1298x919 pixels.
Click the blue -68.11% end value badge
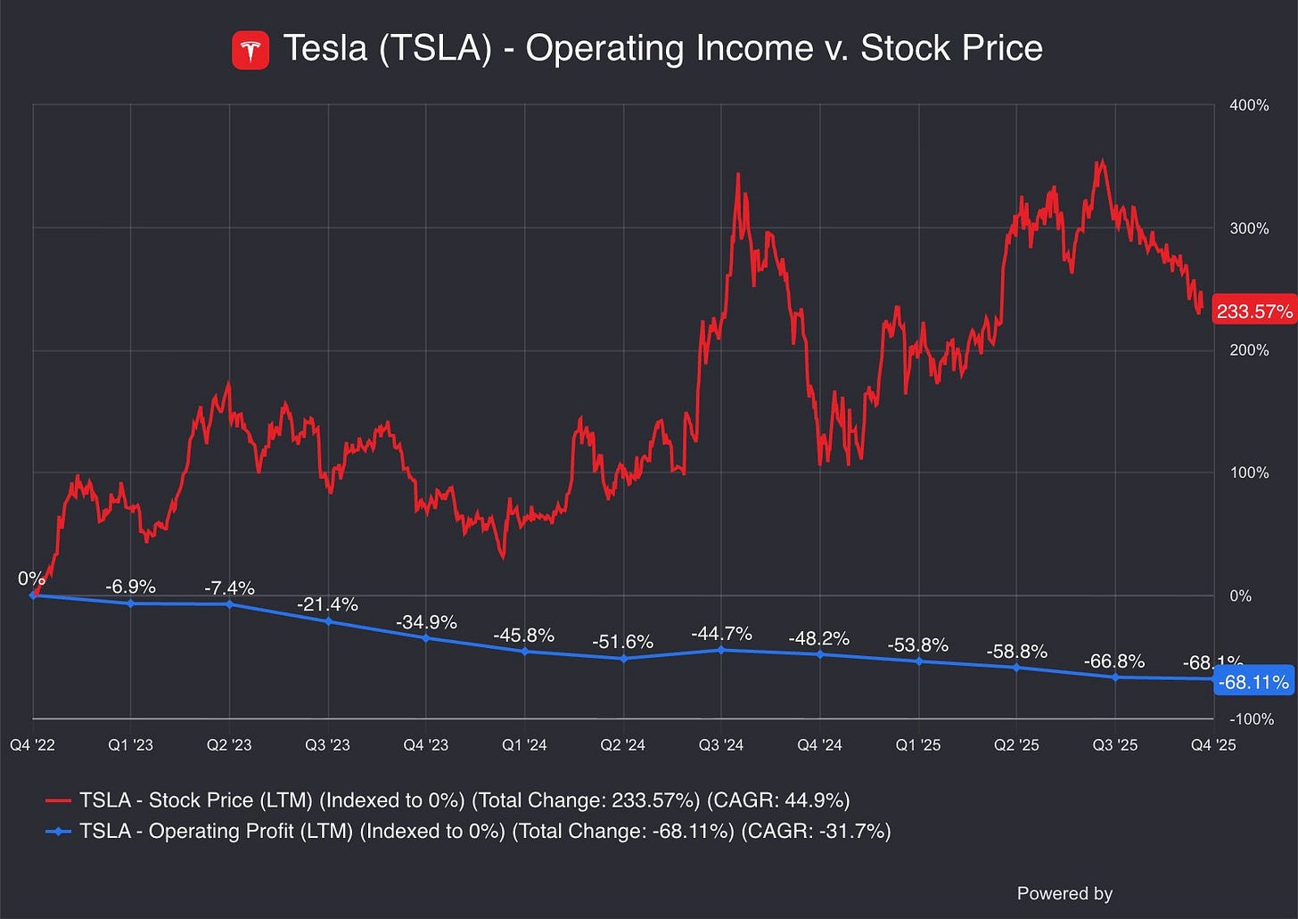click(x=1253, y=683)
